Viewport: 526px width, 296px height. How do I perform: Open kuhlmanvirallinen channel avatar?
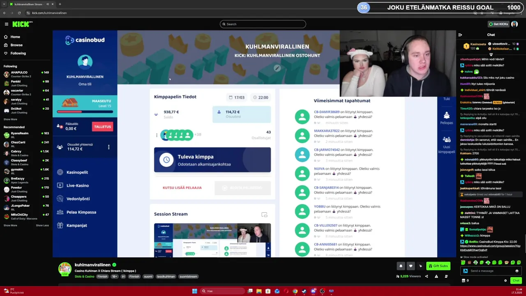65,269
